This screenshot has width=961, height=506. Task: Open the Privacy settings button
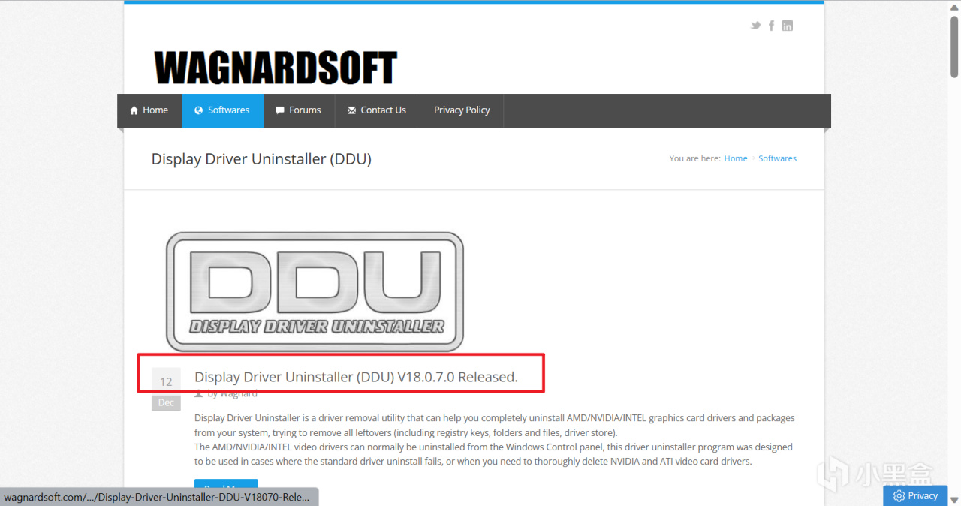915,495
